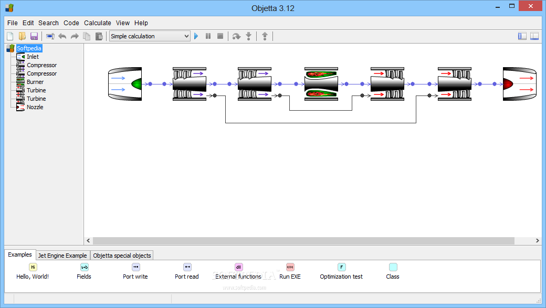This screenshot has width=546, height=308.
Task: Click the Nozzle component on the canvas
Action: (x=520, y=84)
